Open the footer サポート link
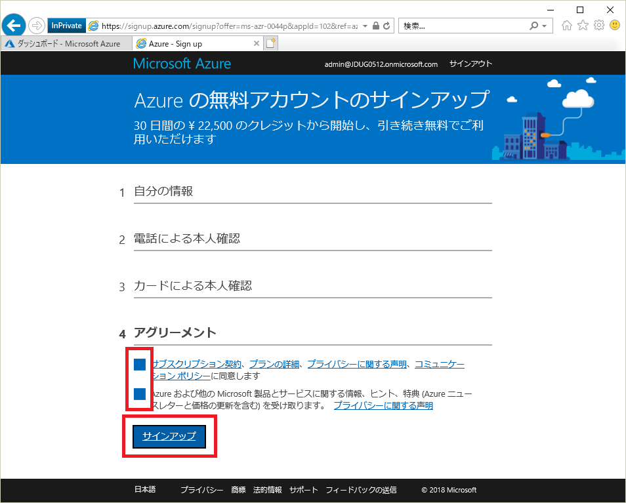626x503 pixels. pyautogui.click(x=304, y=490)
